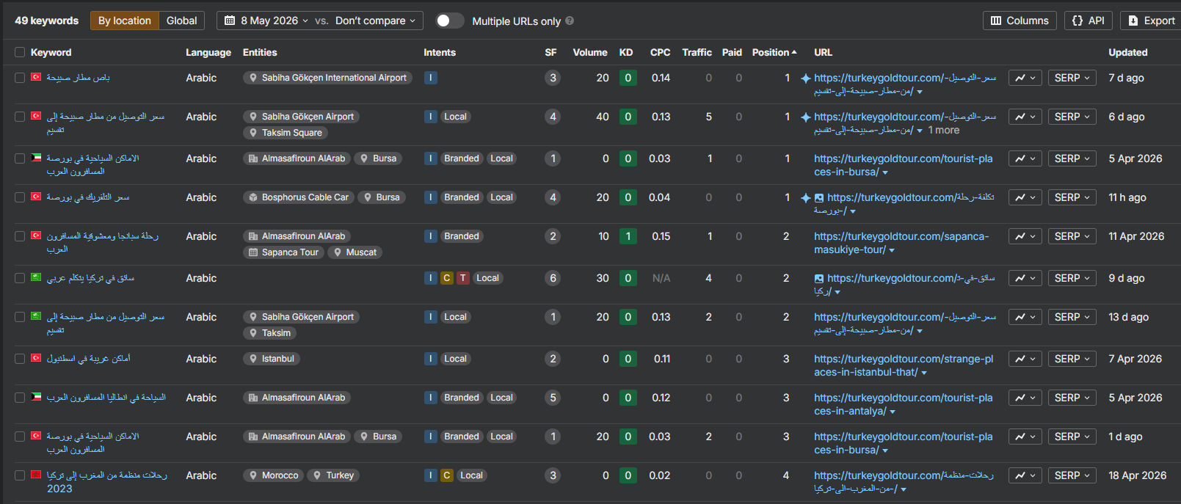This screenshot has height=504, width=1181.
Task: Open the sapanca-masukiye-tour URL link
Action: (901, 243)
